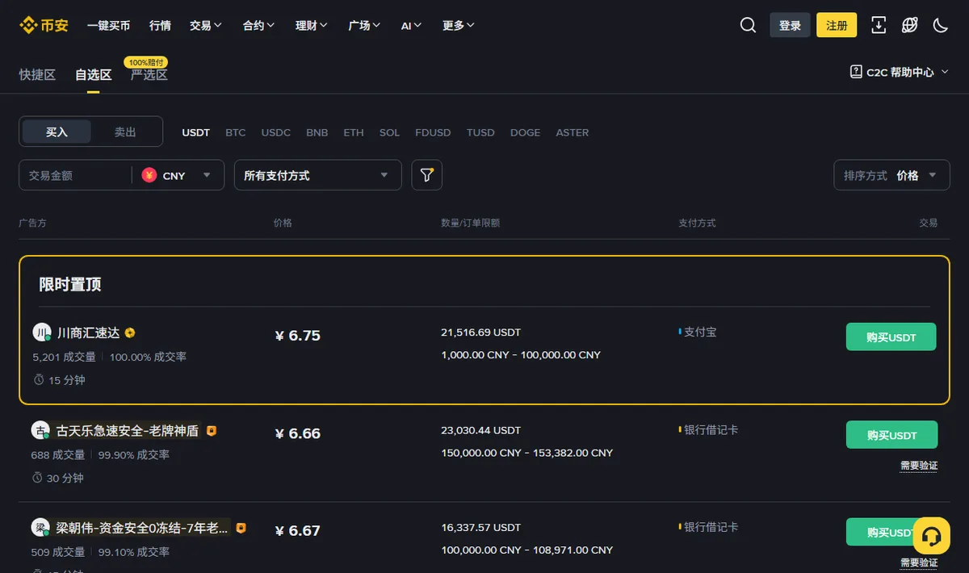Click 银行借记卡 in 古天乐 row

tap(711, 429)
